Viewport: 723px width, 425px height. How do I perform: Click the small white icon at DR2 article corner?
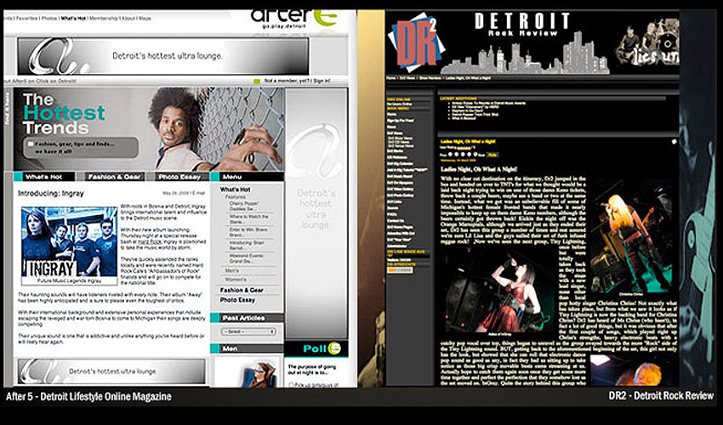(675, 142)
